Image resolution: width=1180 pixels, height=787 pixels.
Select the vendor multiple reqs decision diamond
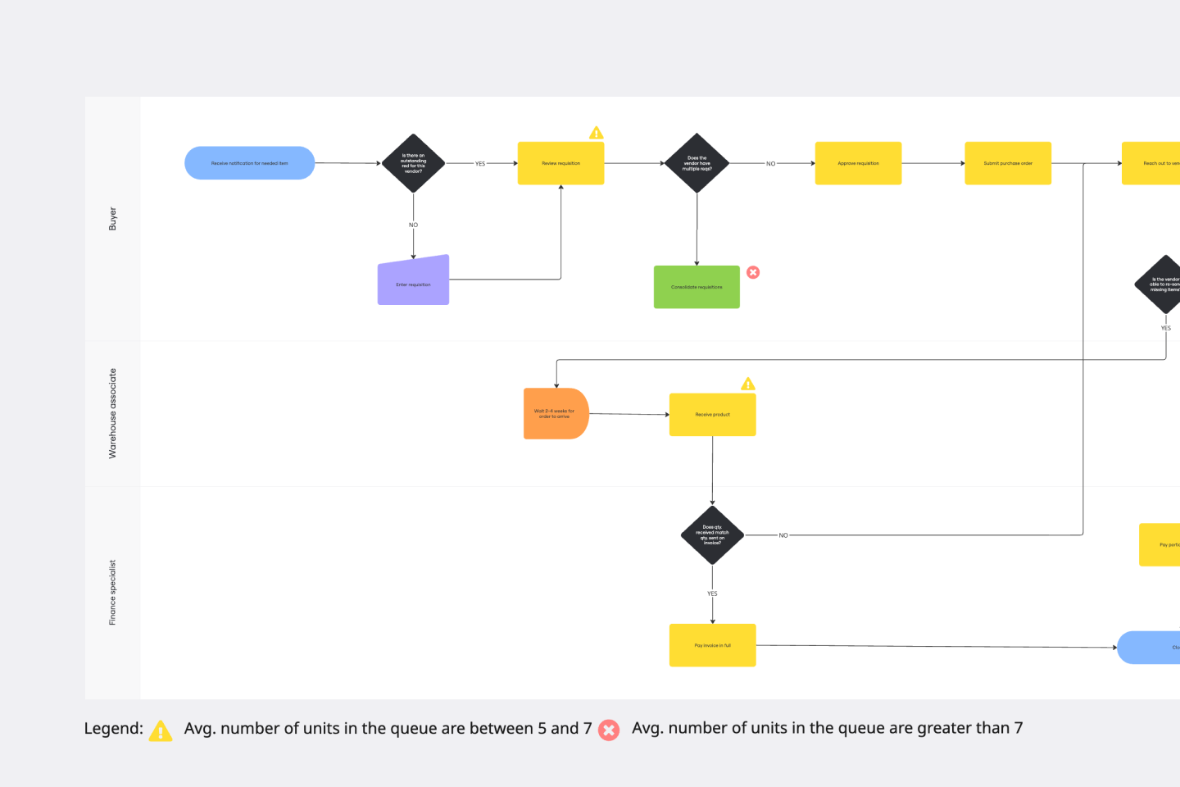tap(697, 163)
